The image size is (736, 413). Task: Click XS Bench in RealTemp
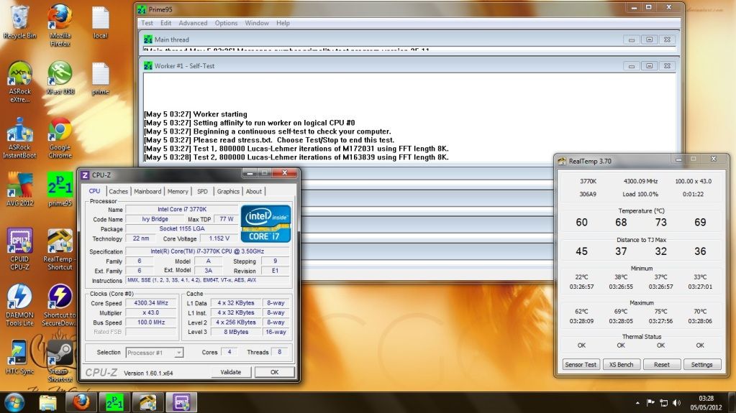click(x=621, y=365)
